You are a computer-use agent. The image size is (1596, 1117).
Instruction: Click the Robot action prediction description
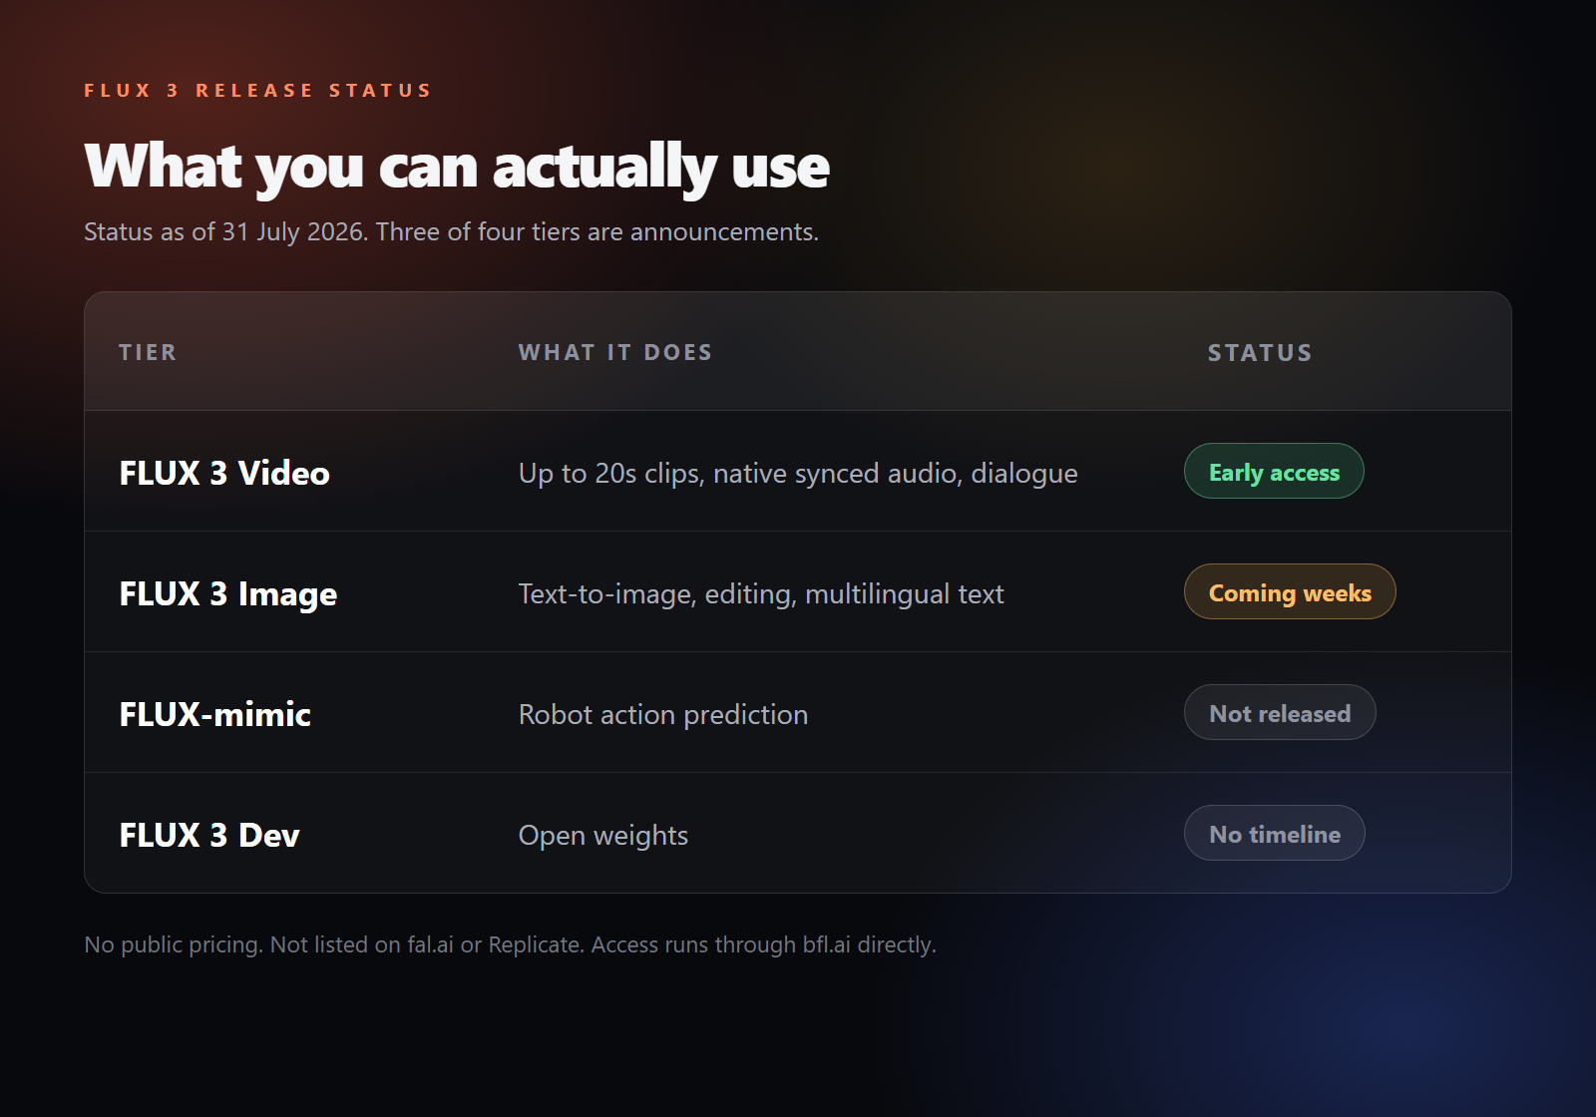click(x=663, y=715)
